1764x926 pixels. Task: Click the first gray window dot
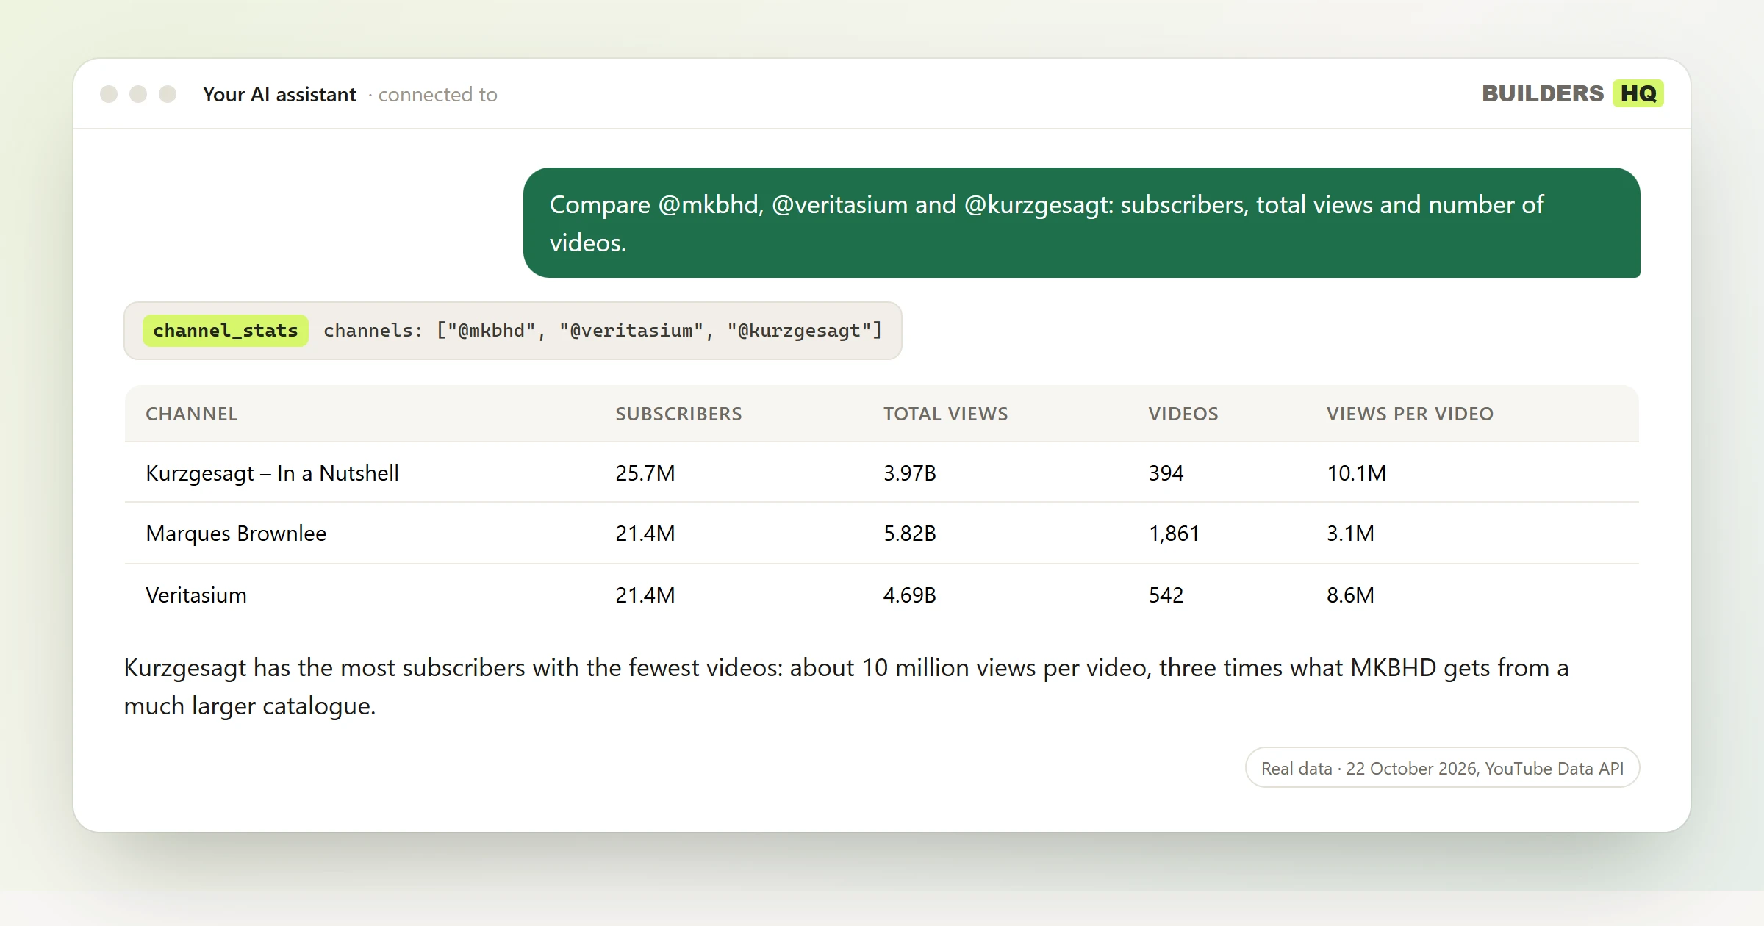[x=109, y=94]
